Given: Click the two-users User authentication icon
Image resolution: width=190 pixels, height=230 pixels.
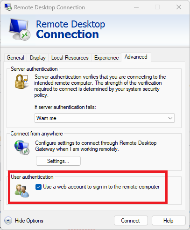Looking at the screenshot, I should (x=22, y=191).
